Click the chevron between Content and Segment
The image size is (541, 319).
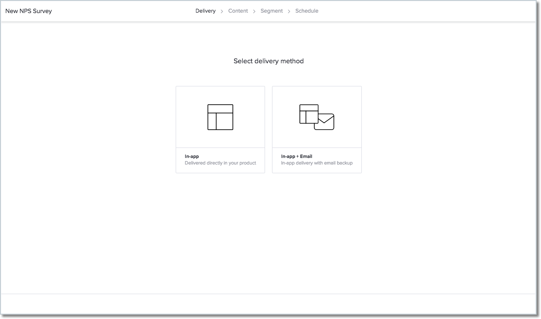coord(254,11)
